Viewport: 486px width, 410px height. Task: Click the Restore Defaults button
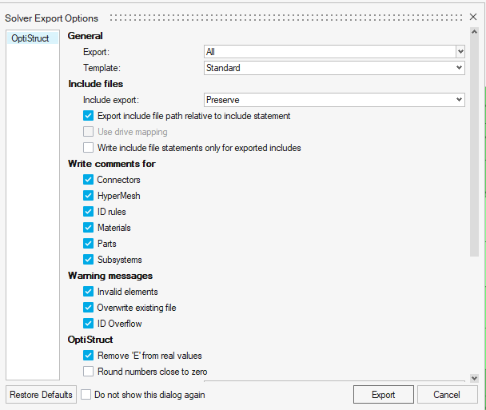(x=41, y=394)
